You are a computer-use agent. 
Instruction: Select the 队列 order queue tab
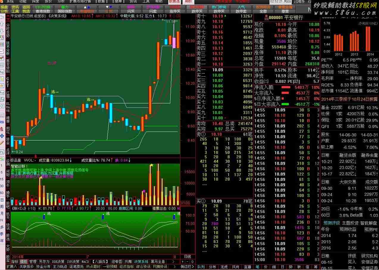pos(201,267)
